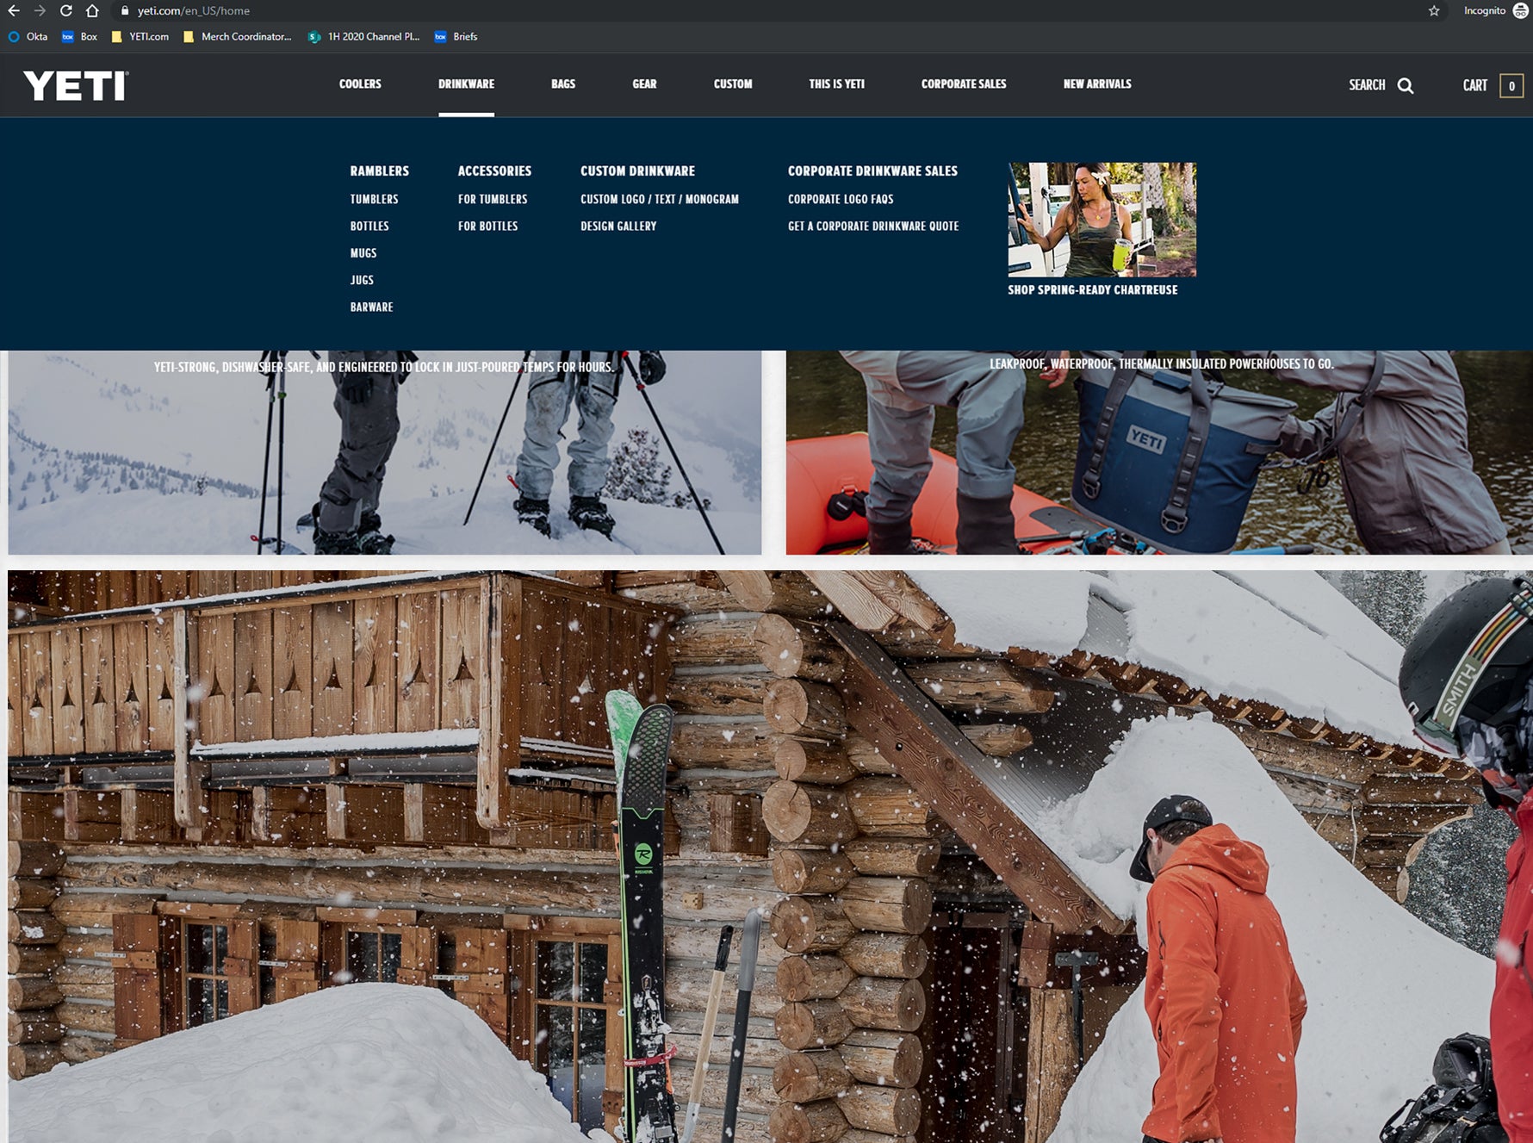Viewport: 1533px width, 1143px height.
Task: Click the browser forward arrow
Action: click(40, 11)
